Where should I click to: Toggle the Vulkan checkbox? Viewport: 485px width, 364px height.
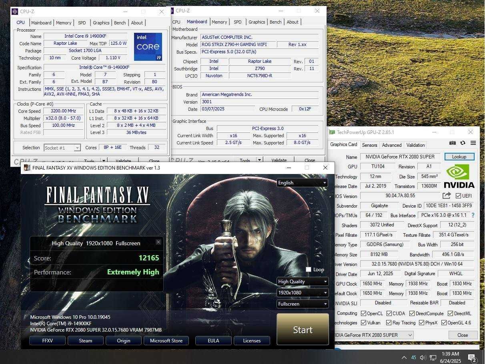tap(363, 322)
